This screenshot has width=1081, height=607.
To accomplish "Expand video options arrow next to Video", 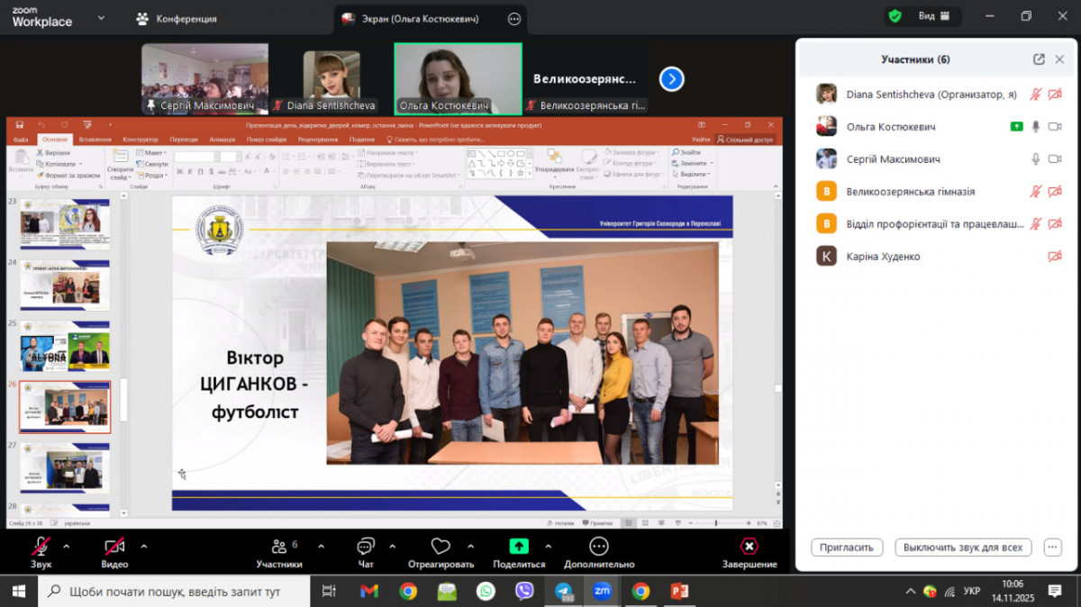I will click(x=143, y=546).
